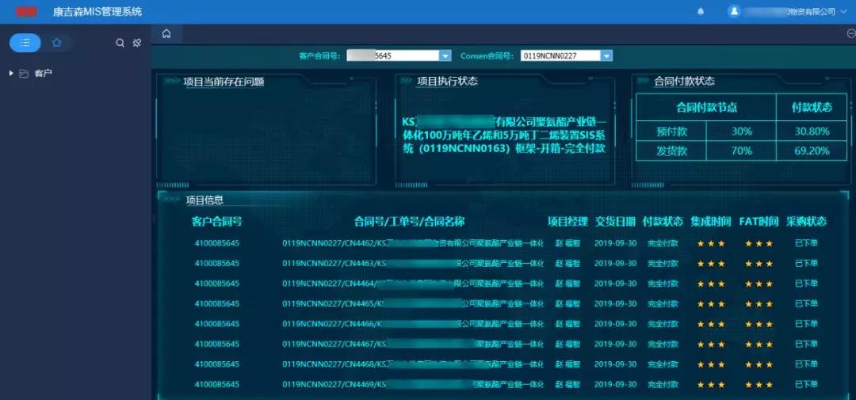Screen dimensions: 856x400
Task: Switch sidebar to the favorites star view
Action: point(56,43)
